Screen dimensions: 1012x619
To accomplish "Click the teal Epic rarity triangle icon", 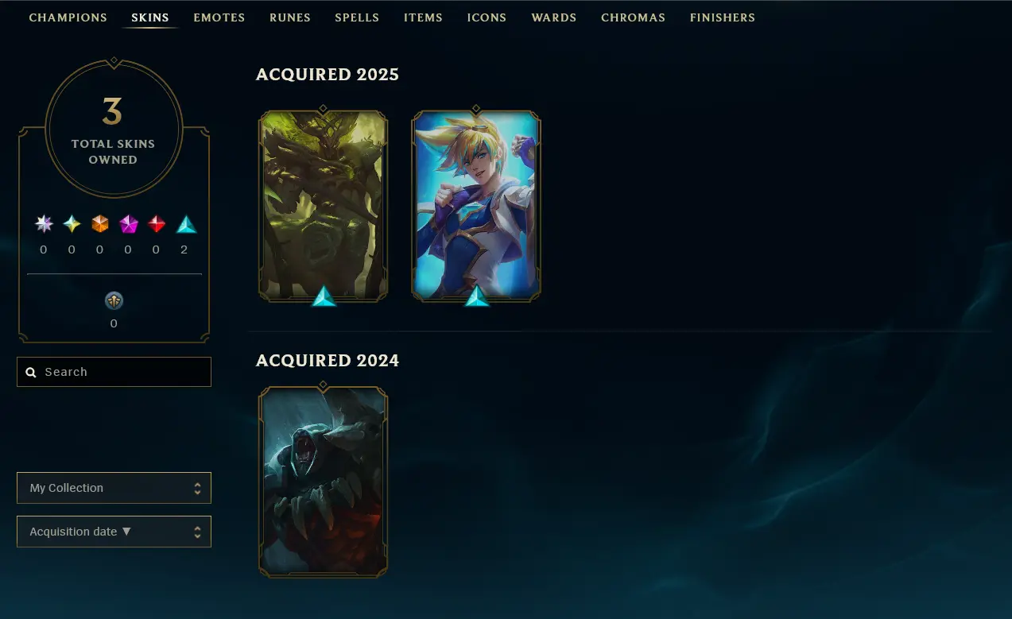I will [x=186, y=224].
